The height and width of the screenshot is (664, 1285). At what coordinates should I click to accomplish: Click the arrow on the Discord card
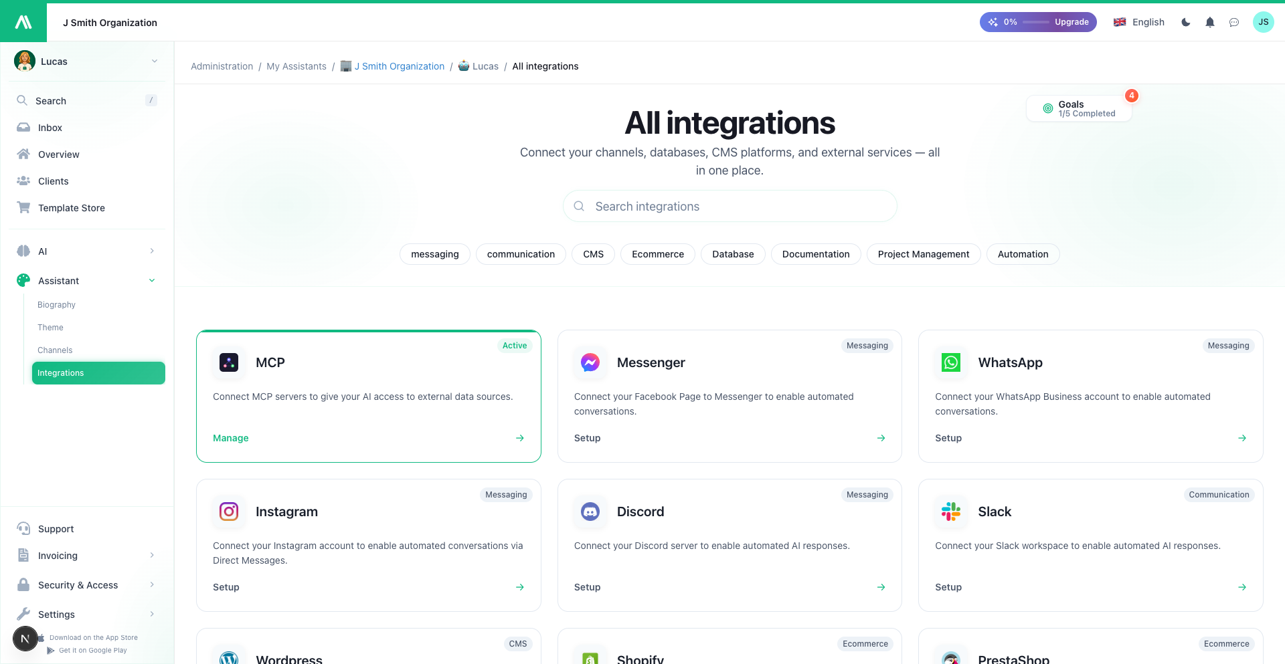point(881,587)
